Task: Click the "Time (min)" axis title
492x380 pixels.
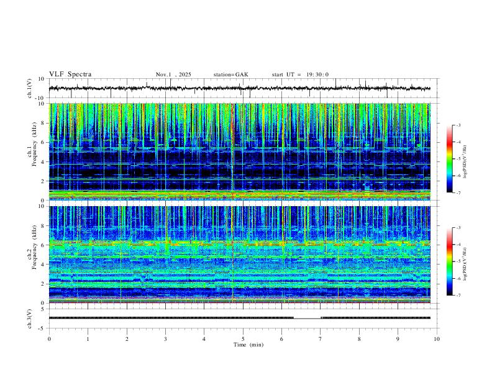Action: click(248, 345)
